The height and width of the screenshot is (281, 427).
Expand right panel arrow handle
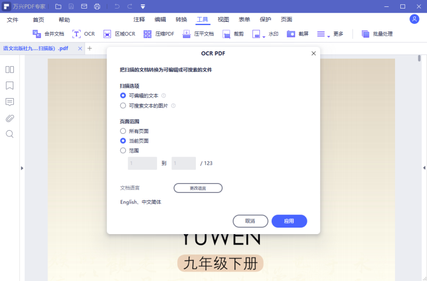coord(424,168)
